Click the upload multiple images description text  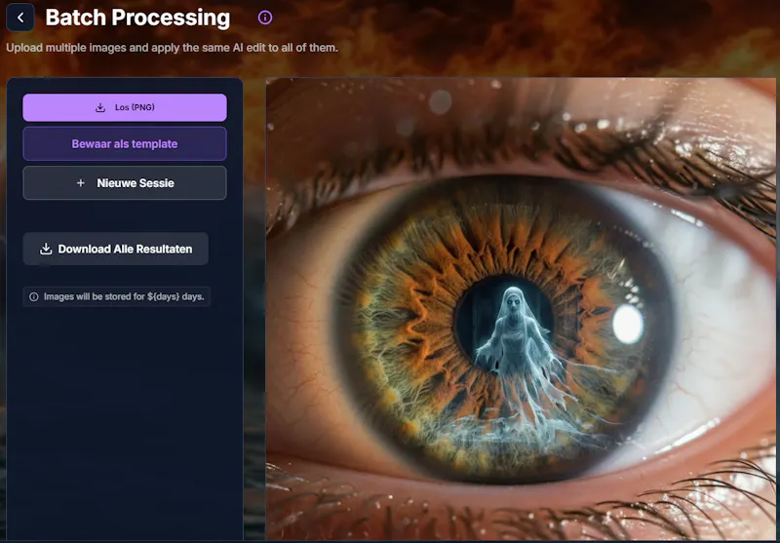173,48
